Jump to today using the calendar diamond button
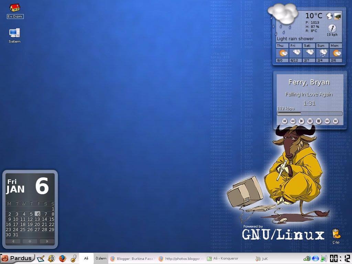352x264 pixels. (30, 241)
